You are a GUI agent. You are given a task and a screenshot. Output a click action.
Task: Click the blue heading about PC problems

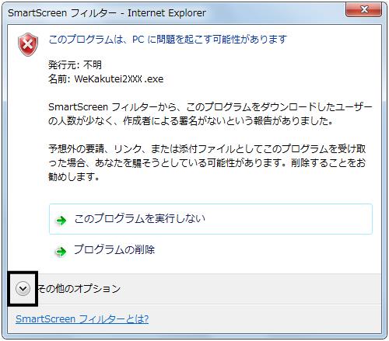point(168,40)
